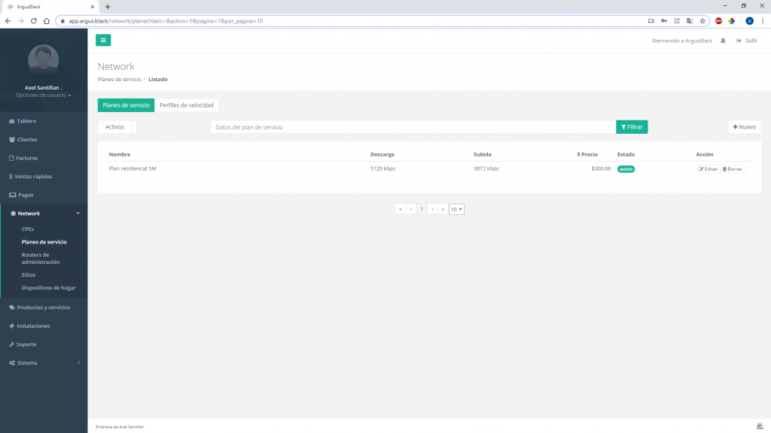Click the browser back arrow
771x433 pixels.
(8, 21)
